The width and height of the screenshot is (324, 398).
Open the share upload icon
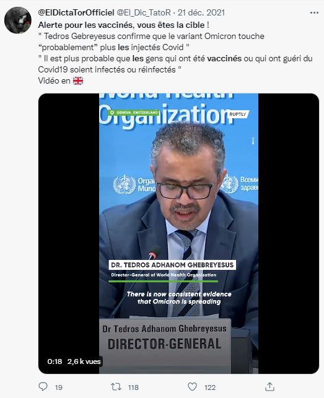269,387
